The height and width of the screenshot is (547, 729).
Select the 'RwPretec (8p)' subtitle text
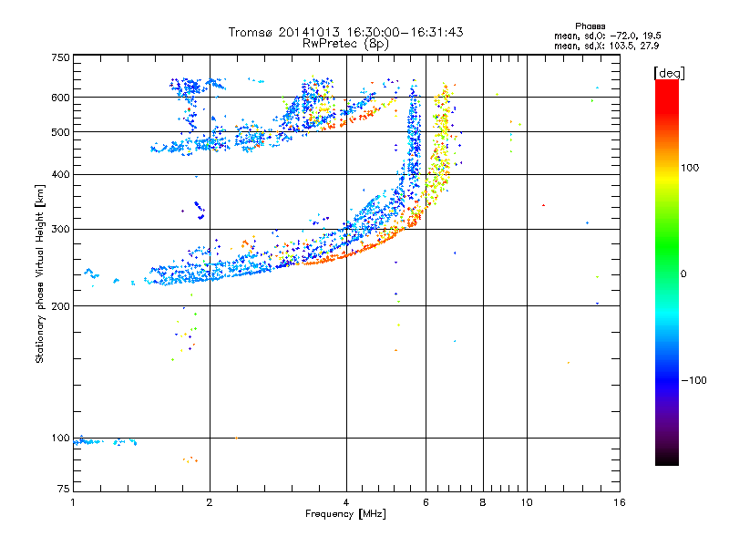[345, 44]
